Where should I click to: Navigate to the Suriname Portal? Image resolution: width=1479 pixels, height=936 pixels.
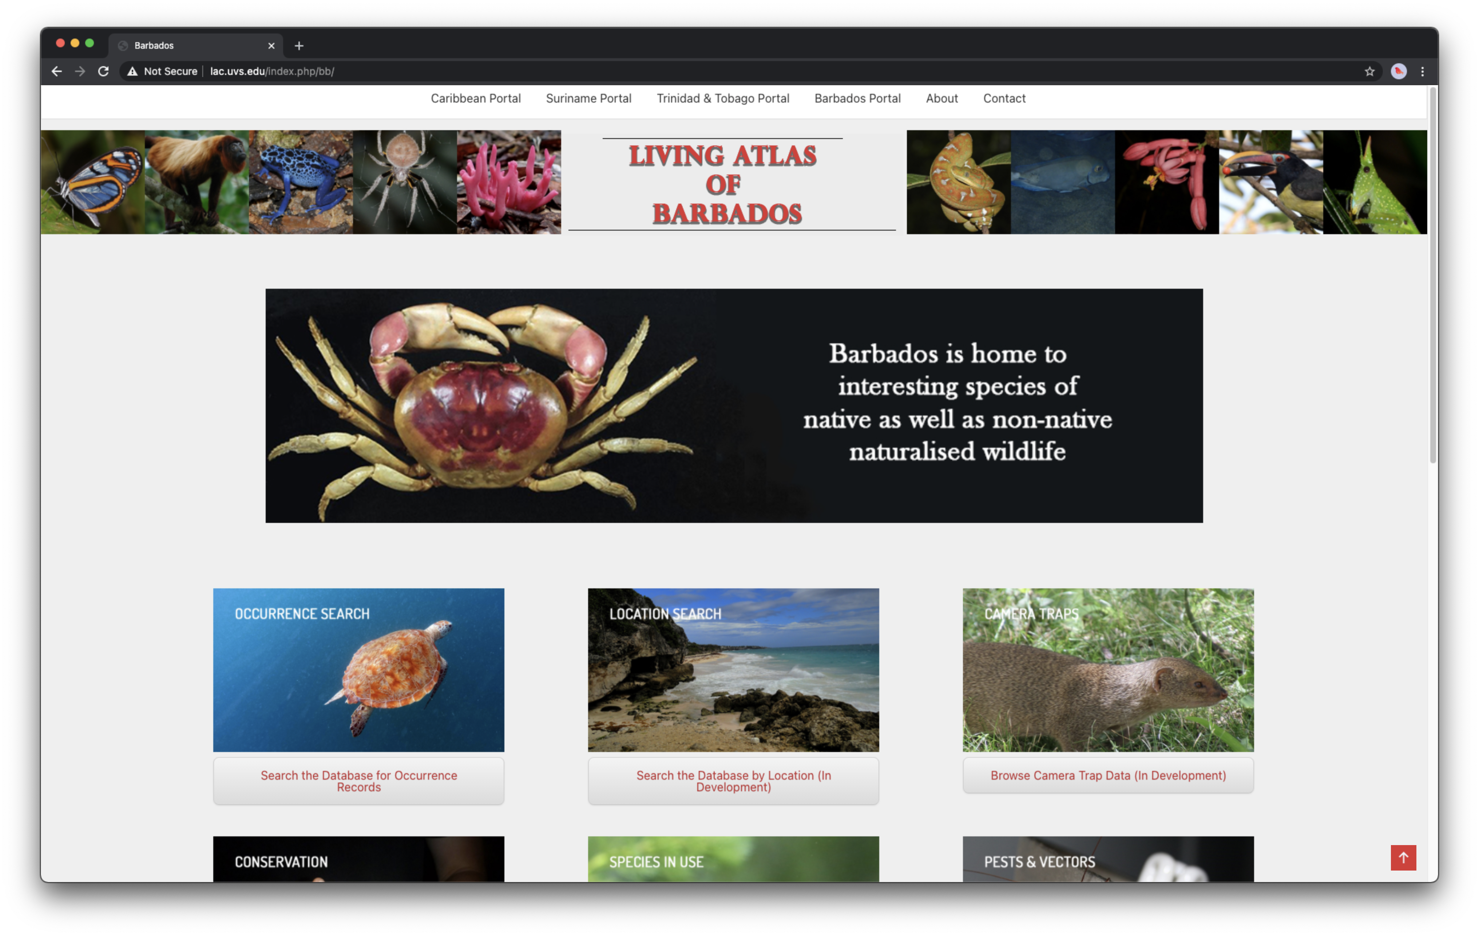(x=588, y=98)
